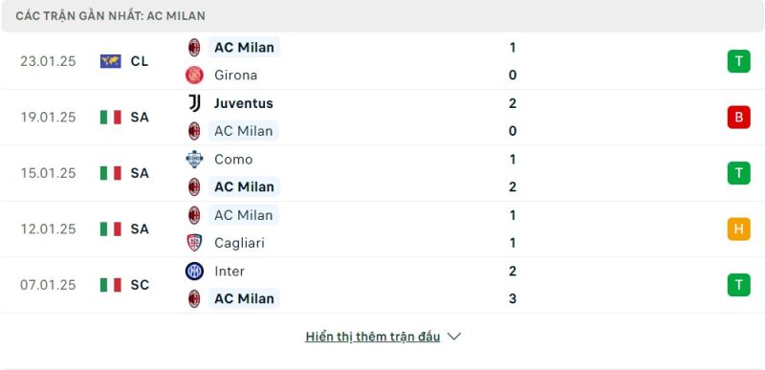Click green T badge for Inter match
Viewport: 765px width, 370px height.
coord(738,285)
